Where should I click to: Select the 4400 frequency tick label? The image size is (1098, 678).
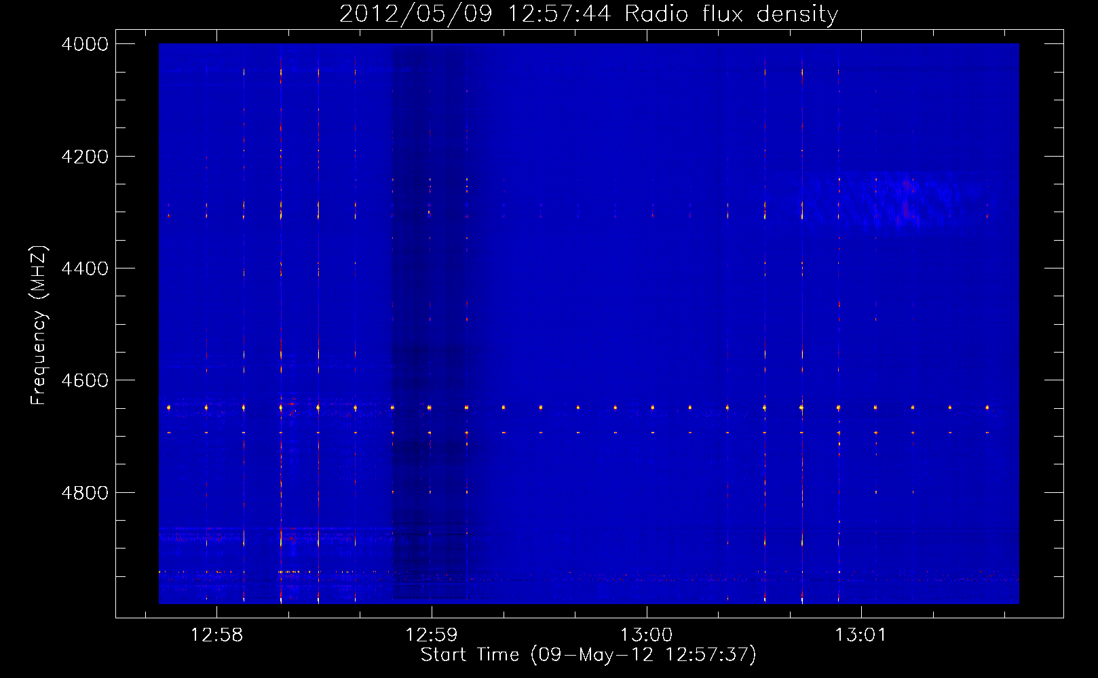tap(85, 268)
